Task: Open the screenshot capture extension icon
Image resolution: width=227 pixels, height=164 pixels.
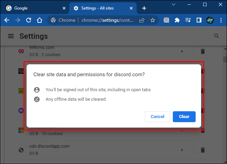Action: [166, 20]
